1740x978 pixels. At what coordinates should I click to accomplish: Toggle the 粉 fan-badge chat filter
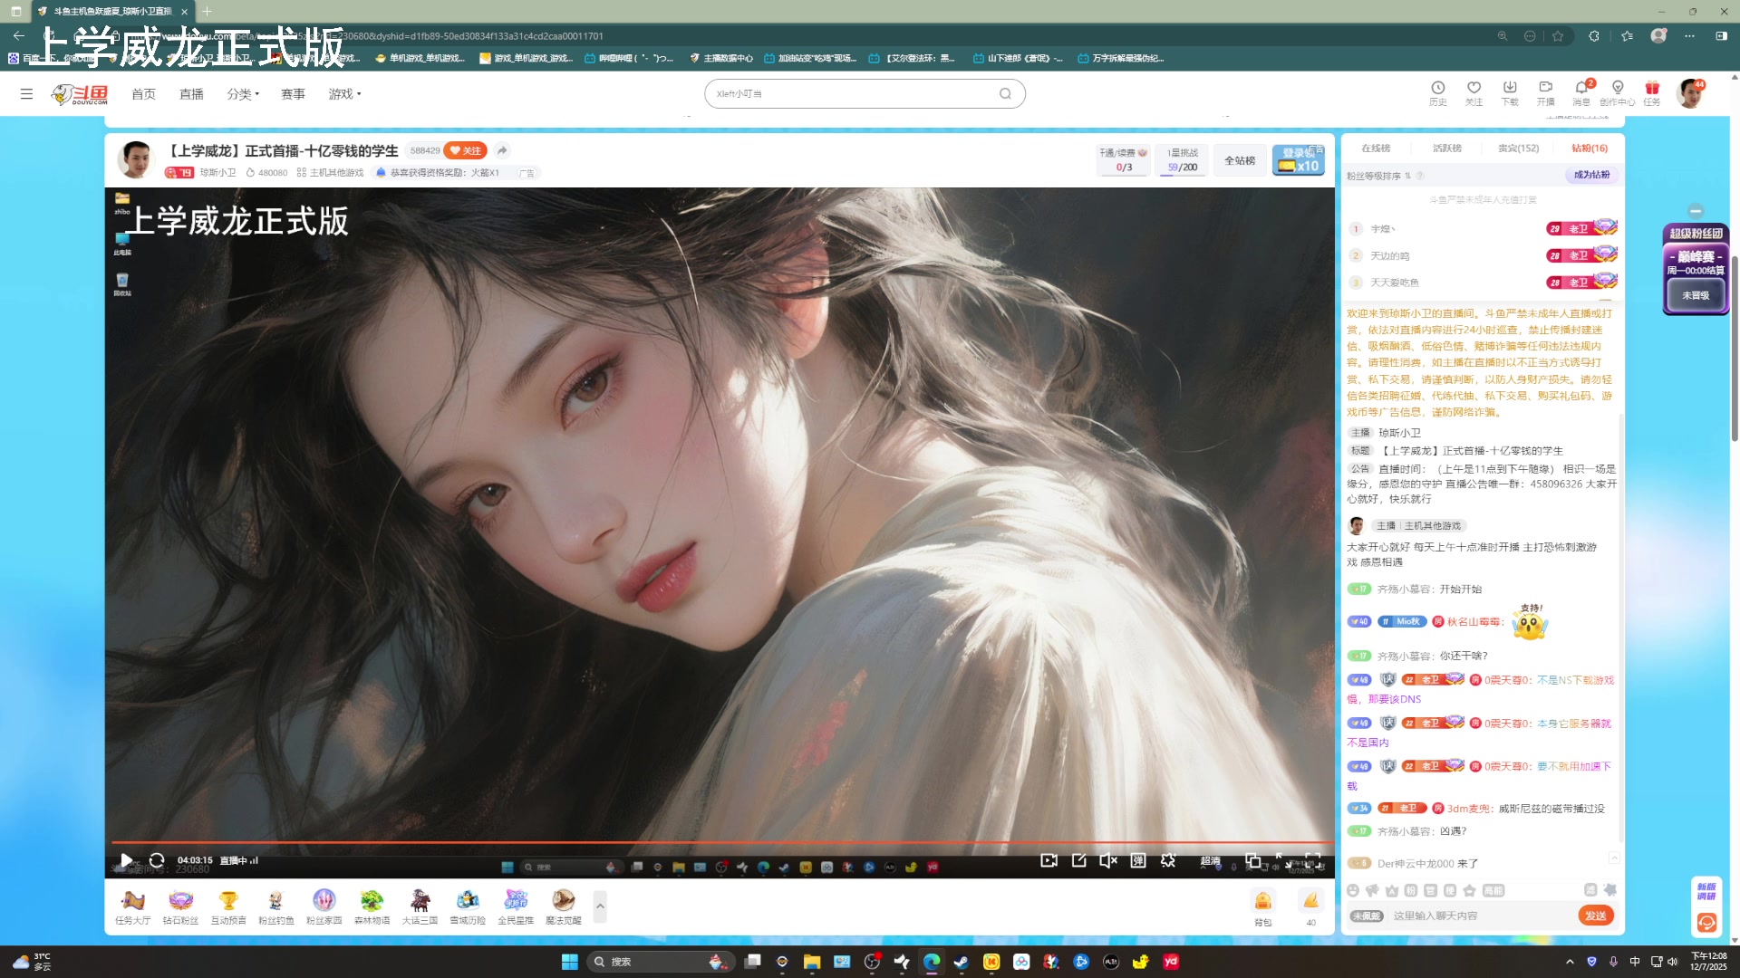(1411, 890)
